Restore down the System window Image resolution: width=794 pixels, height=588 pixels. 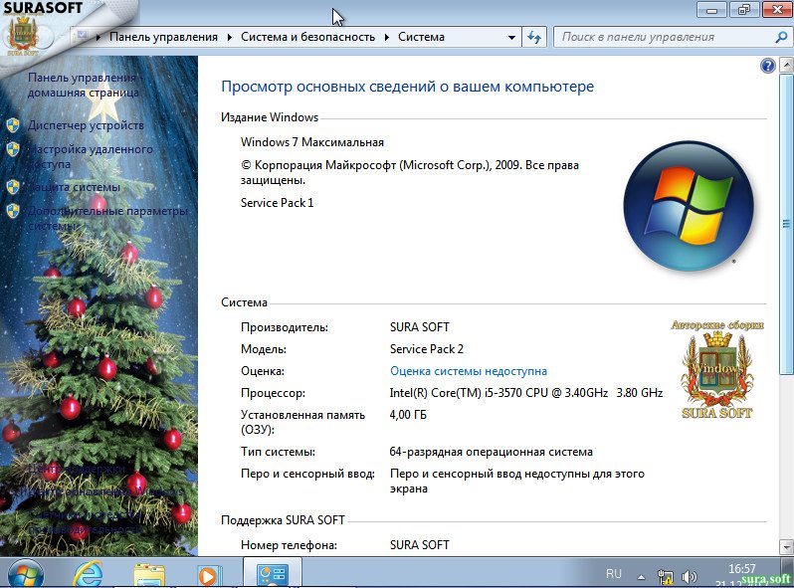coord(744,10)
